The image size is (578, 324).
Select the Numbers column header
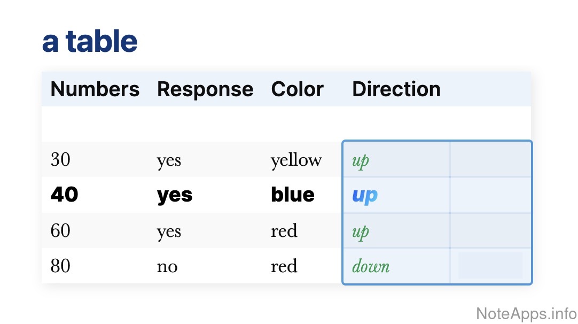pyautogui.click(x=95, y=89)
